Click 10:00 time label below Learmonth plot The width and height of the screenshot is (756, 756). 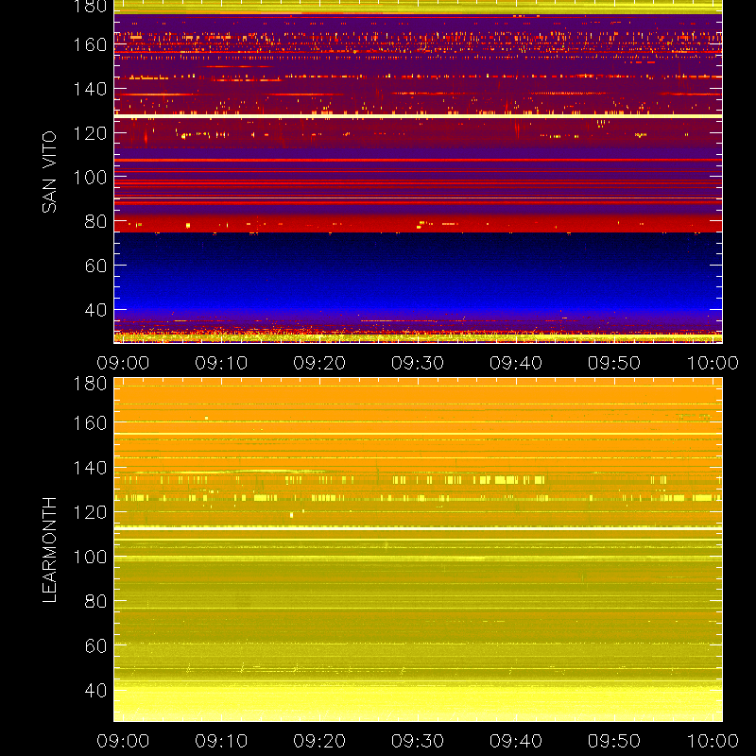pyautogui.click(x=713, y=741)
